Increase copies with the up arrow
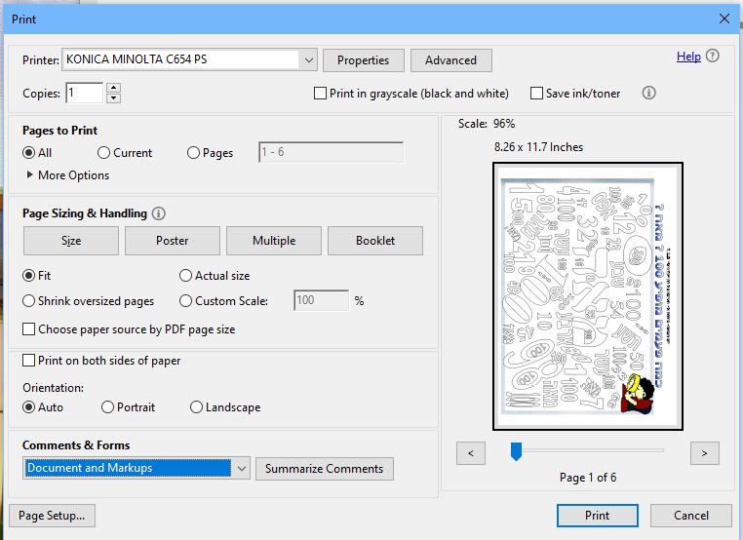743x540 pixels. [x=113, y=88]
